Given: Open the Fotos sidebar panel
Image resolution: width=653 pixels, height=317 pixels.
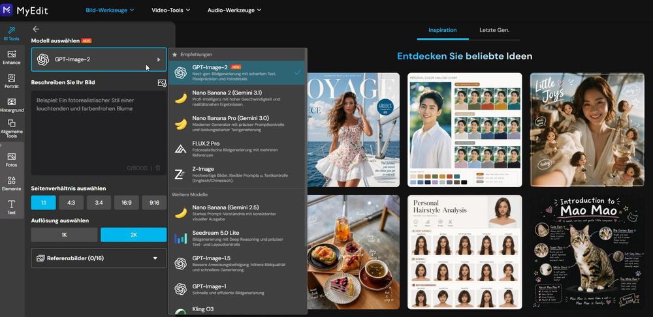Looking at the screenshot, I should tap(11, 160).
